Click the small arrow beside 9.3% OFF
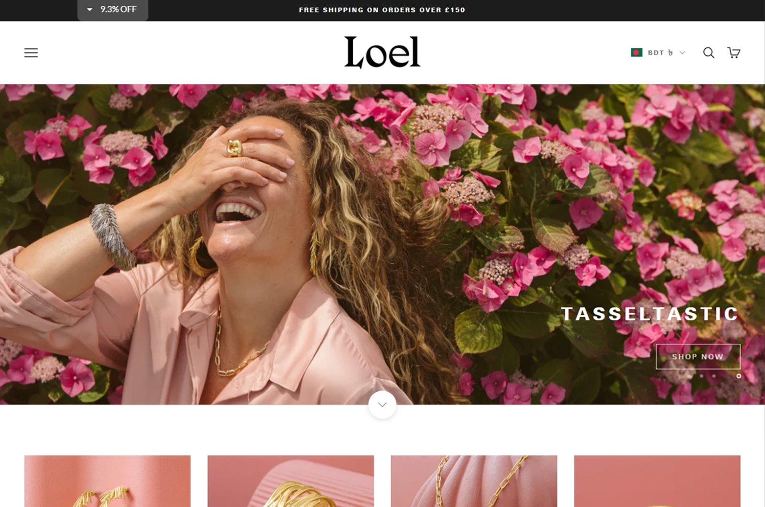The width and height of the screenshot is (765, 507). 89,10
